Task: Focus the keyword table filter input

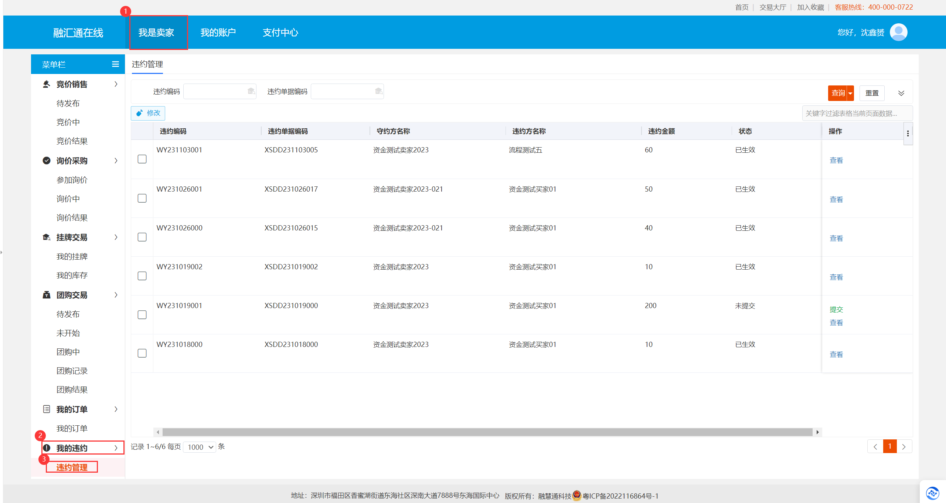Action: [x=857, y=113]
